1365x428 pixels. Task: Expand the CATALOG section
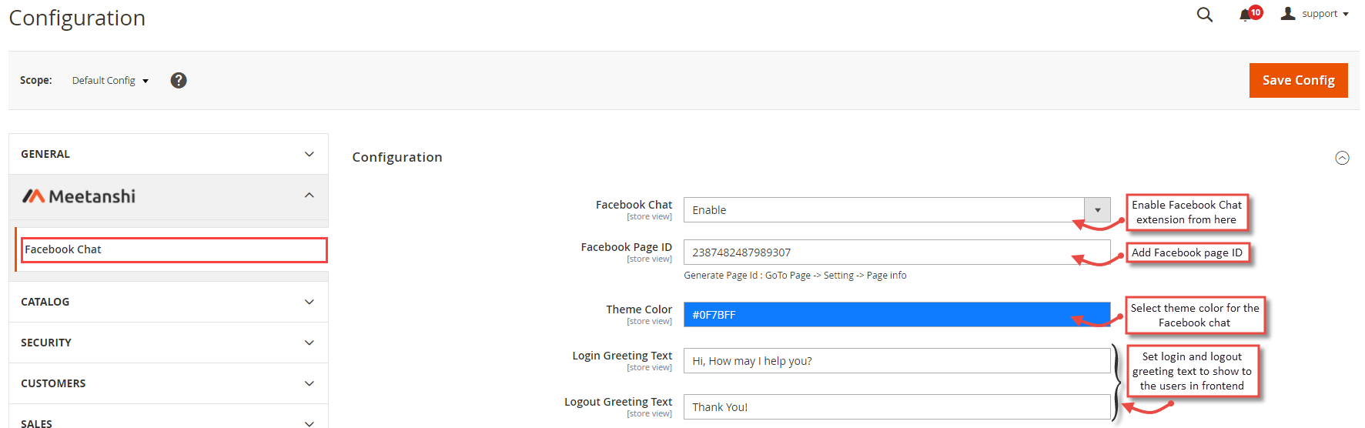pyautogui.click(x=169, y=302)
